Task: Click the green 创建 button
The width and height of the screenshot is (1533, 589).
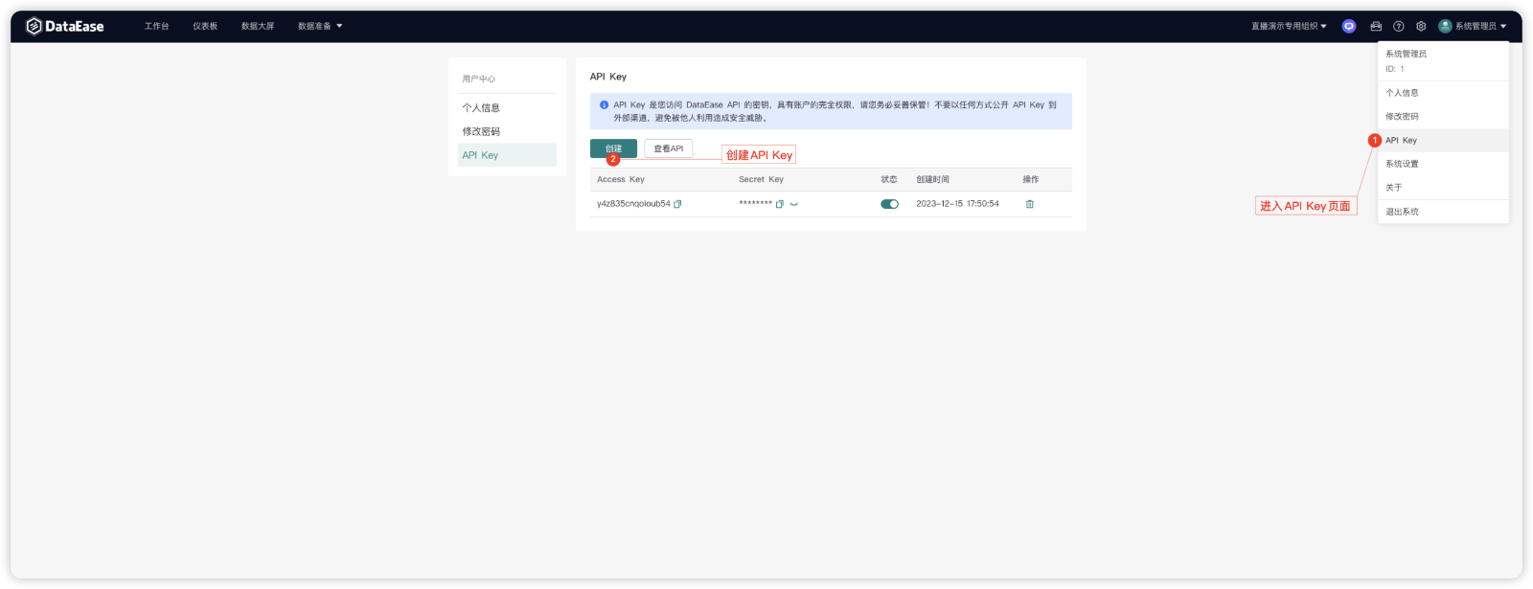Action: (613, 148)
